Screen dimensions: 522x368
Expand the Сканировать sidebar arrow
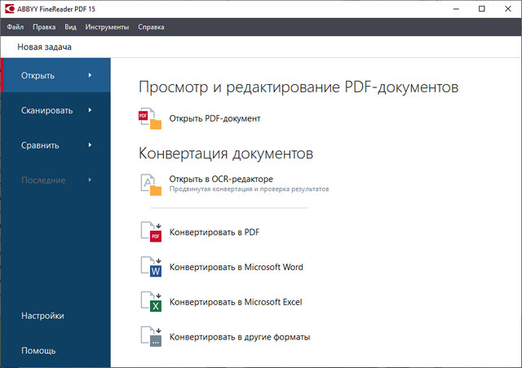pos(90,110)
